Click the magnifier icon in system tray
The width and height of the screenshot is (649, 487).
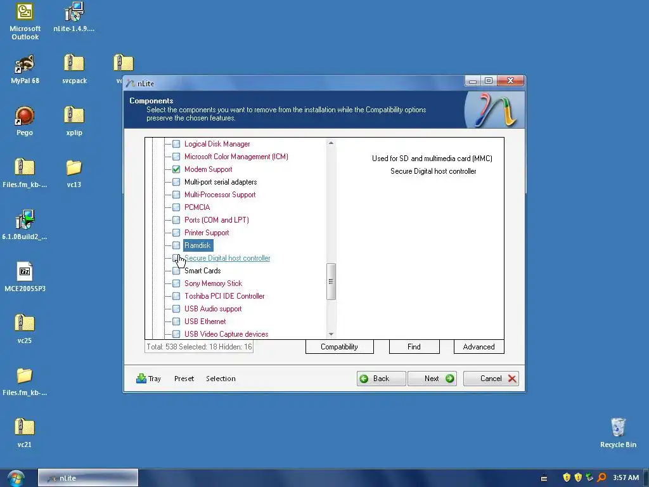602,477
